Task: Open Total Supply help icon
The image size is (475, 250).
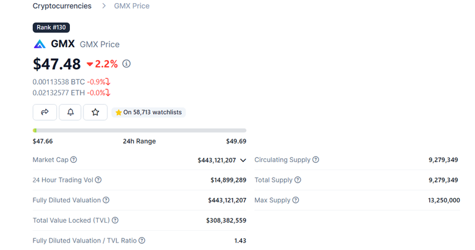Action: [x=297, y=180]
